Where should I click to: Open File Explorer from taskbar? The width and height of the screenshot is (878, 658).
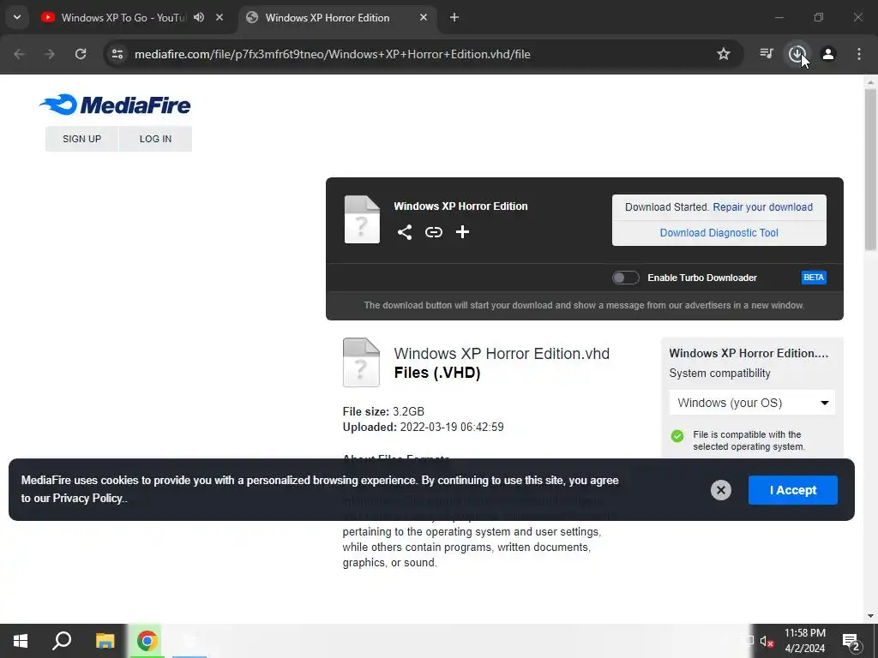[x=105, y=641]
